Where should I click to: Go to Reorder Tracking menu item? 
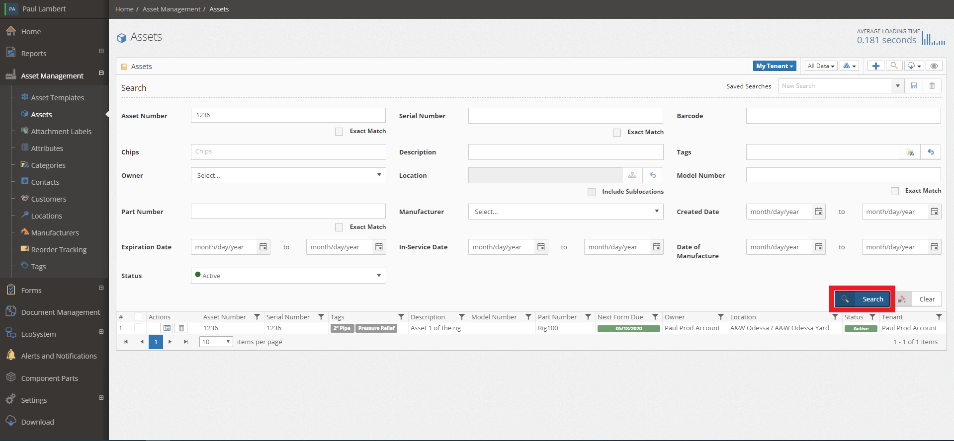coord(59,250)
